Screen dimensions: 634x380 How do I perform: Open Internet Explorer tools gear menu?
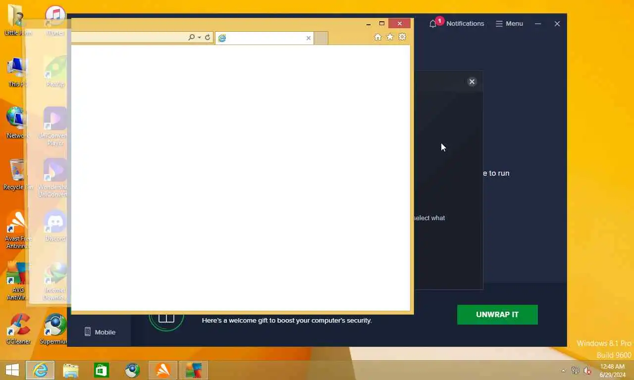point(402,37)
